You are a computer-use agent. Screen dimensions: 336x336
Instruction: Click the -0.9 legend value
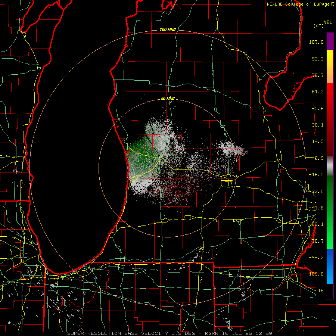pyautogui.click(x=318, y=158)
